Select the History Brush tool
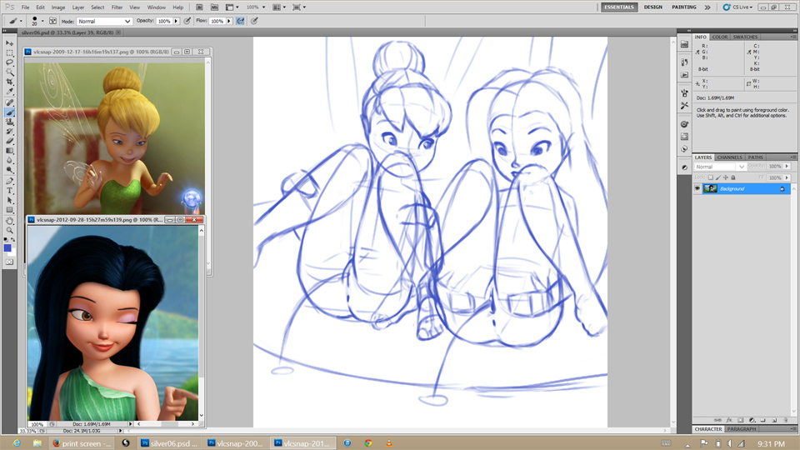The width and height of the screenshot is (800, 450). click(x=10, y=132)
